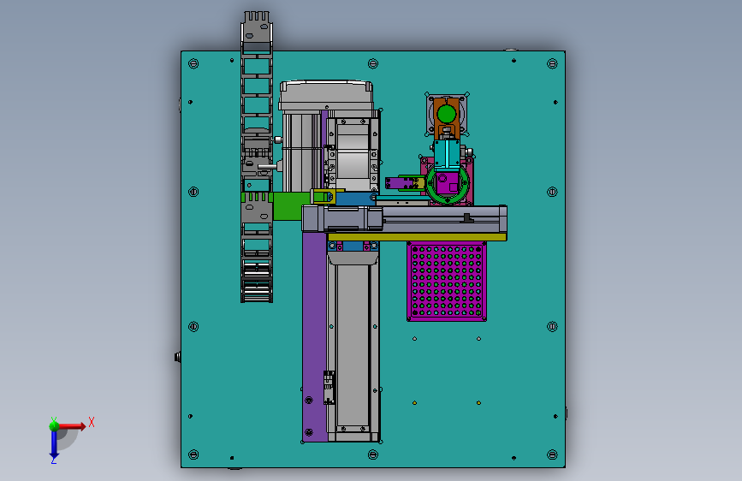Select the gray horizontal linear actuator
This screenshot has height=481, width=742.
click(404, 219)
